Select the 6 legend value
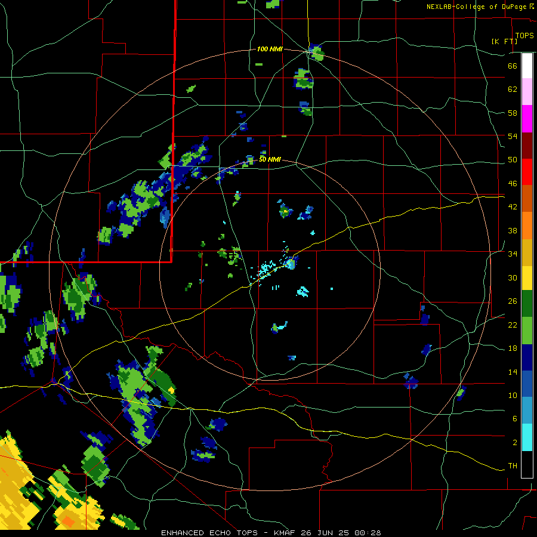 click(515, 419)
